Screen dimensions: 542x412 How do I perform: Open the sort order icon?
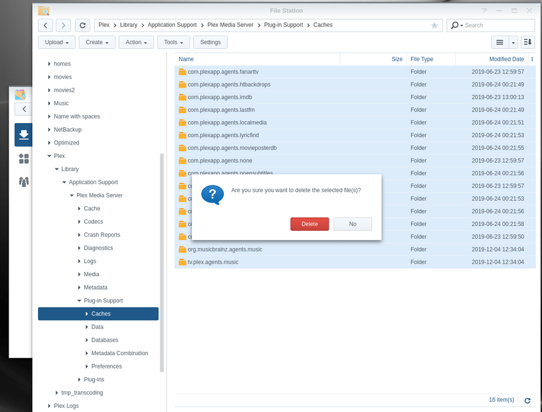[x=527, y=42]
